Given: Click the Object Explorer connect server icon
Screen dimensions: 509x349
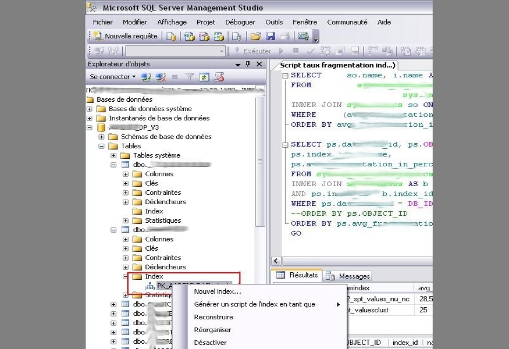Looking at the screenshot, I should point(146,77).
